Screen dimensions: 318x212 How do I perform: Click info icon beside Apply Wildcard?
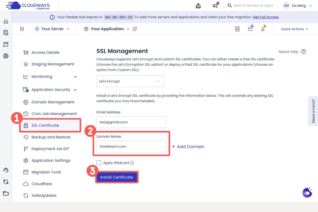[132, 163]
